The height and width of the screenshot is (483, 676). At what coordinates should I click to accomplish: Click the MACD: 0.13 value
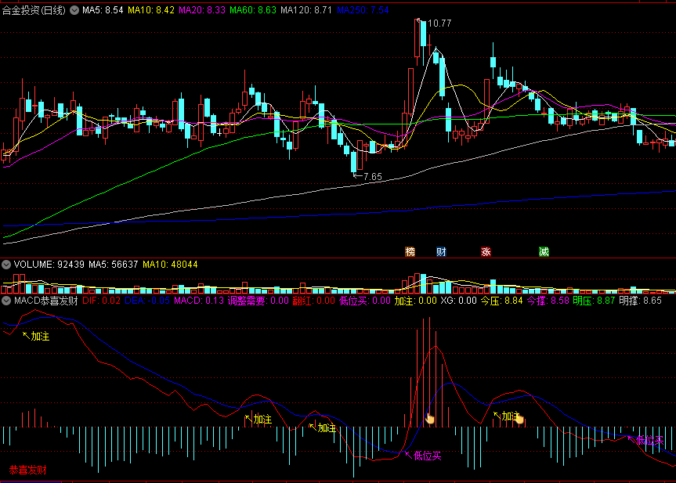(199, 301)
